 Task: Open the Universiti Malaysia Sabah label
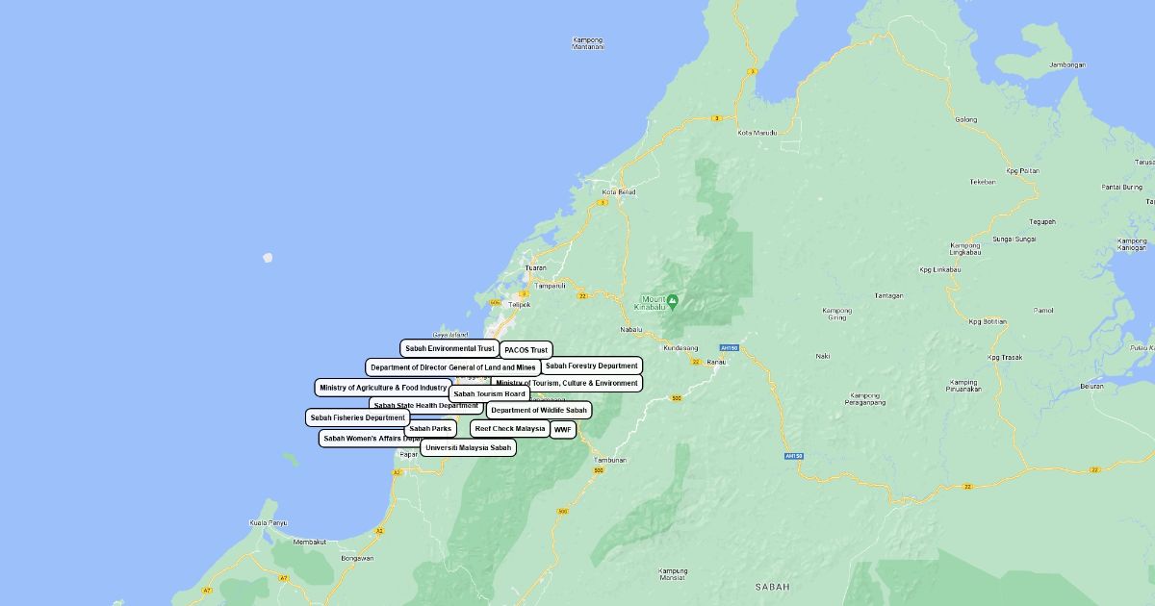click(468, 447)
